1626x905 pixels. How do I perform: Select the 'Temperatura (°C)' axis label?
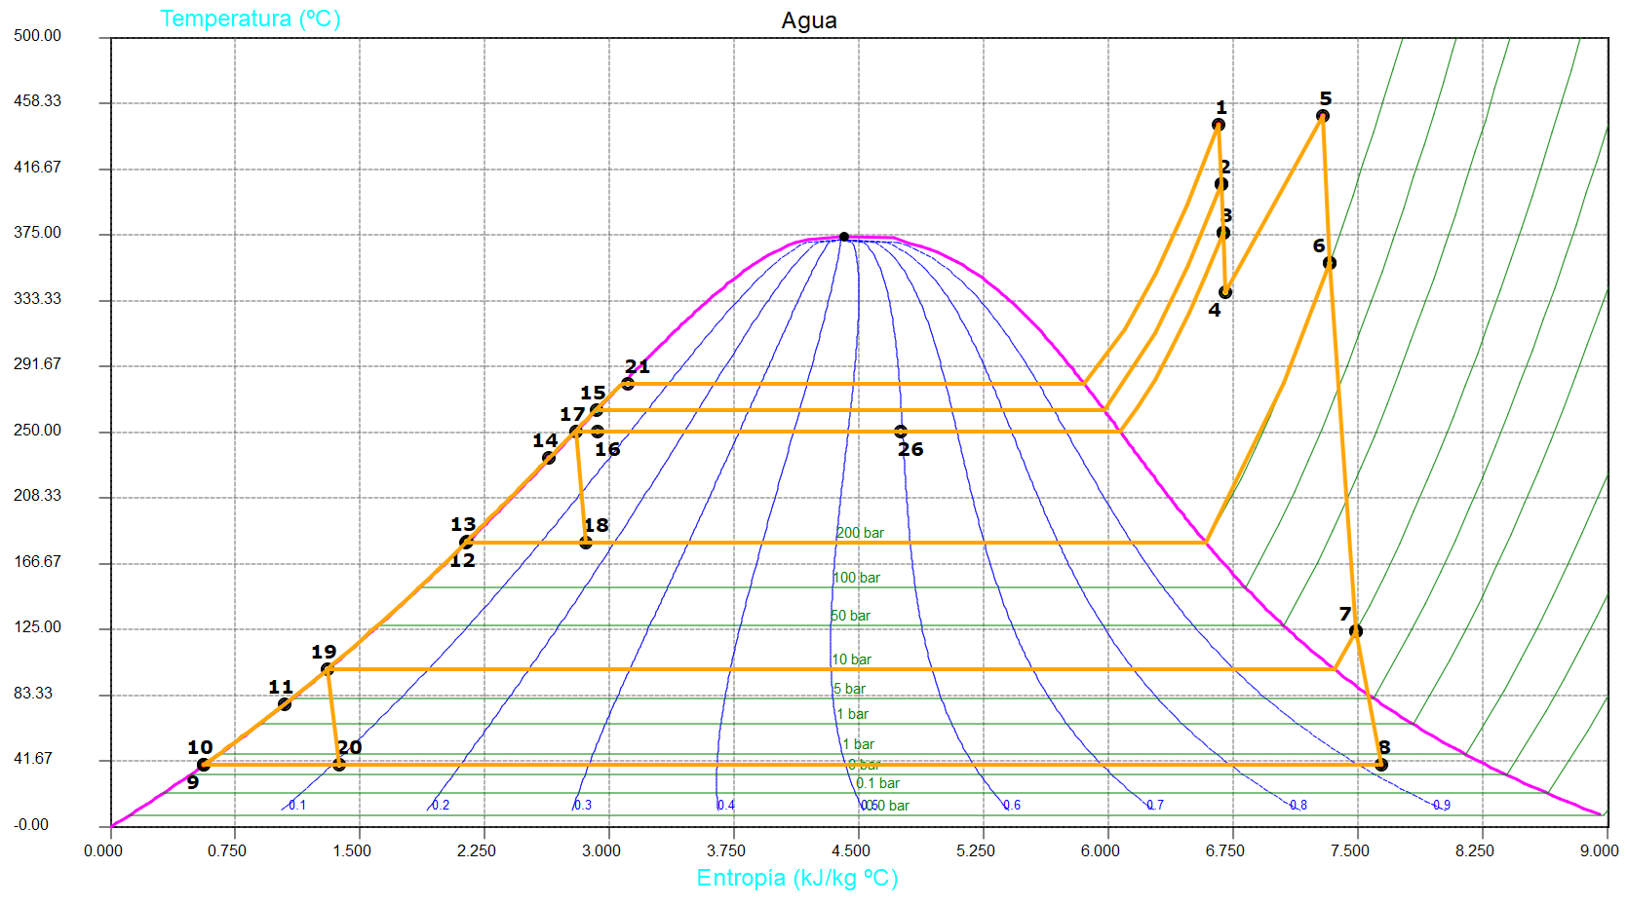pyautogui.click(x=250, y=19)
